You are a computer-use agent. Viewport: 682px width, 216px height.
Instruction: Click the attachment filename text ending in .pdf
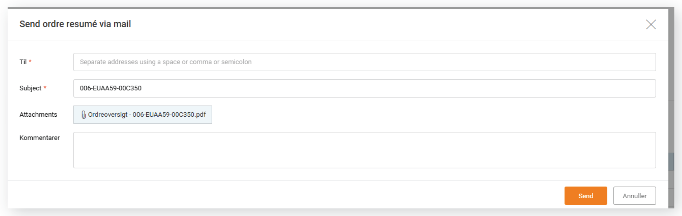coord(147,115)
